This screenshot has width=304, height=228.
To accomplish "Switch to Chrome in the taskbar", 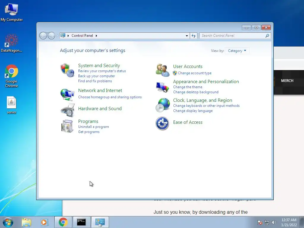I will (63, 222).
